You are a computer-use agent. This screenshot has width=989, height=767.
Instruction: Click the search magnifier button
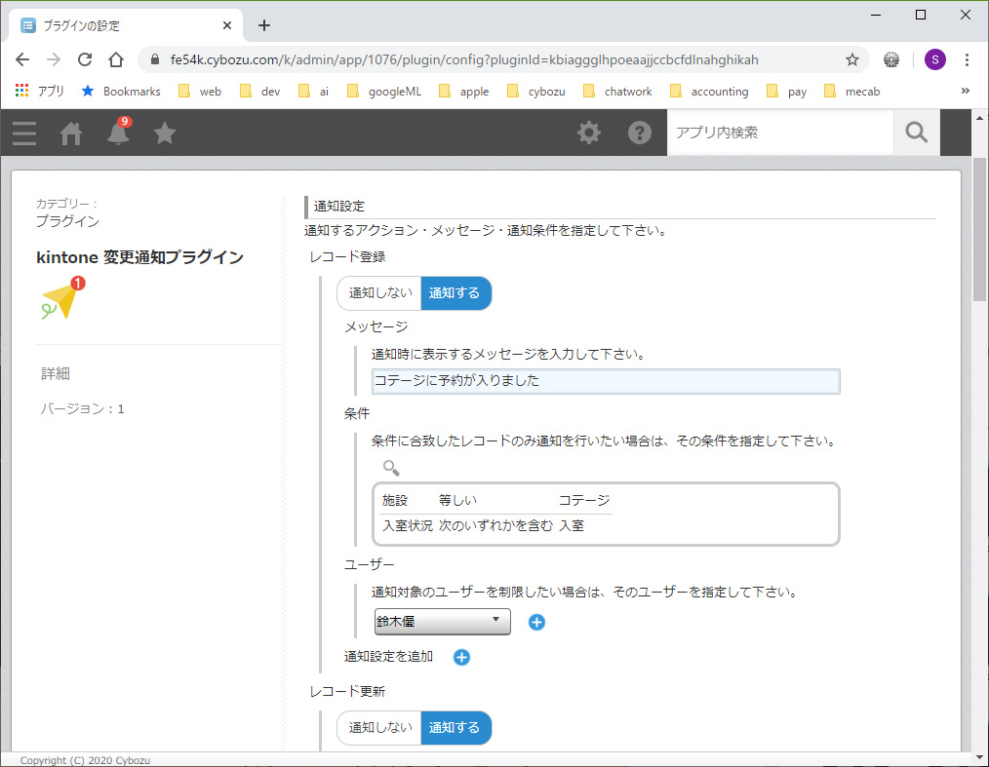[917, 133]
